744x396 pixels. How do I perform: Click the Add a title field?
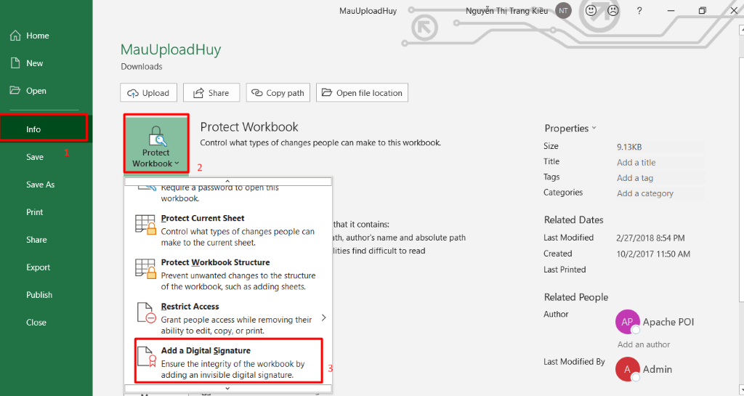coord(636,163)
